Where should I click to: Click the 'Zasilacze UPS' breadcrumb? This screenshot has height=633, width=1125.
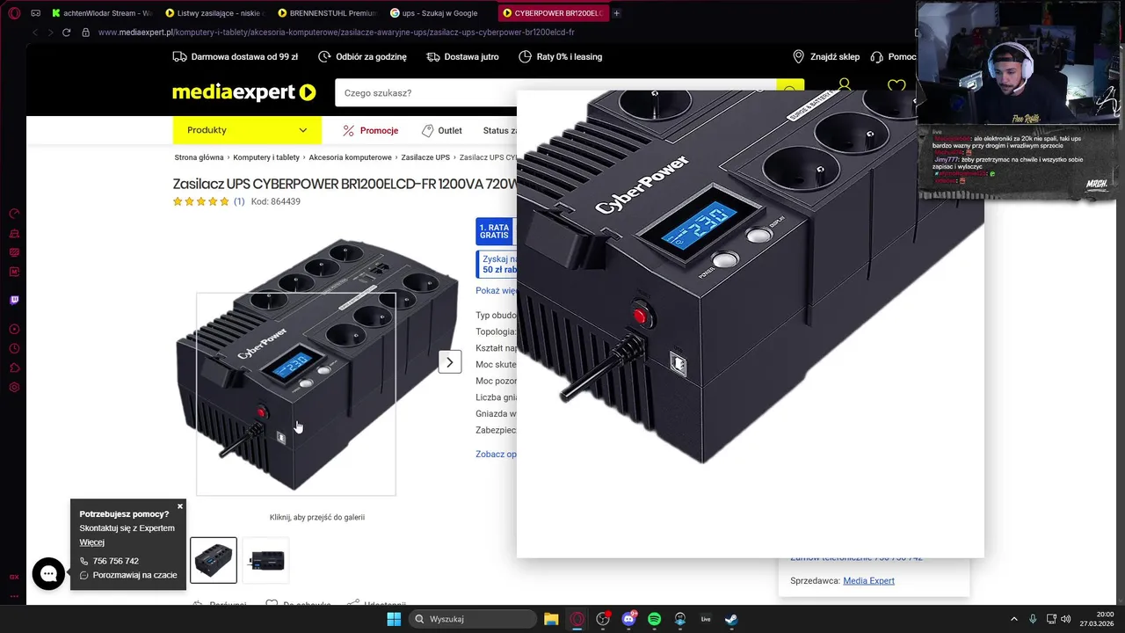(x=425, y=157)
